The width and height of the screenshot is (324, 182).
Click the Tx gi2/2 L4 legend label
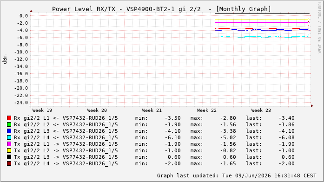pos(66,163)
